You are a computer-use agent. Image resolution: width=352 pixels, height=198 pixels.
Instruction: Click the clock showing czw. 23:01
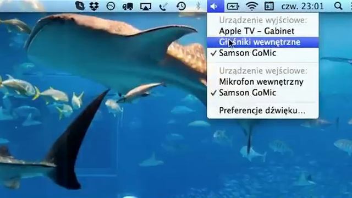(302, 6)
